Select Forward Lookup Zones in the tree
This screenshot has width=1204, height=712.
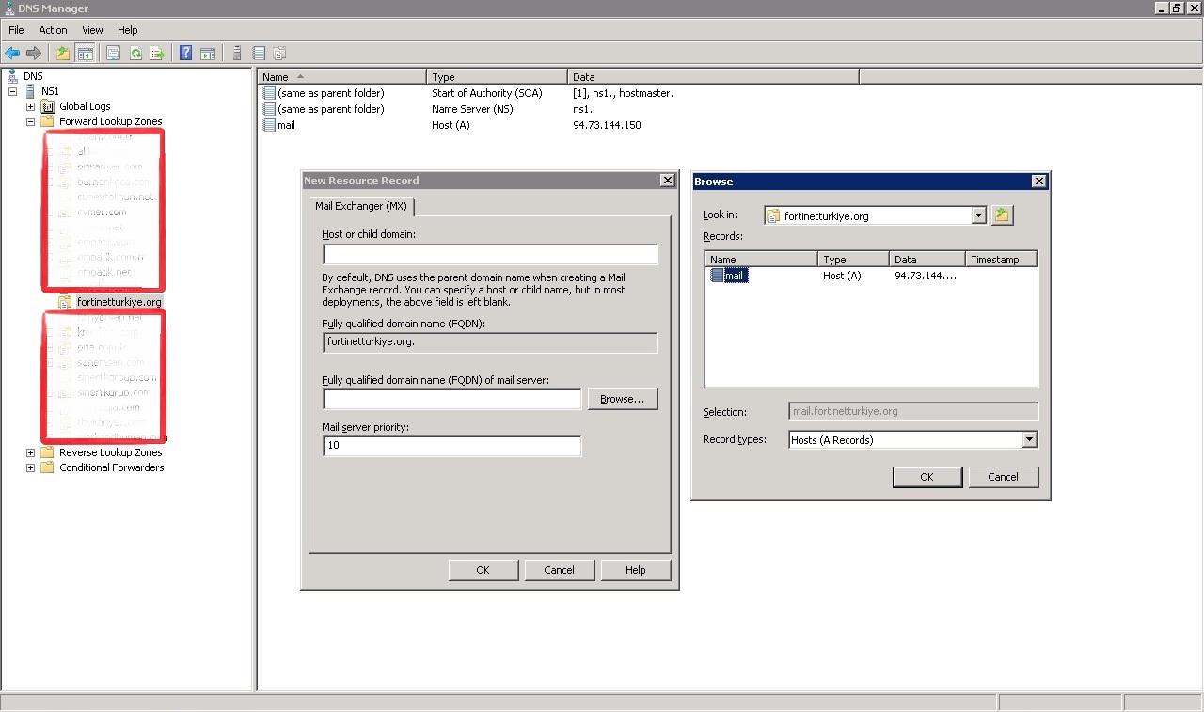pyautogui.click(x=111, y=121)
